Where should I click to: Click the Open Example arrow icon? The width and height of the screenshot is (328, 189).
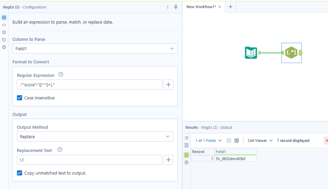[x=4, y=32]
